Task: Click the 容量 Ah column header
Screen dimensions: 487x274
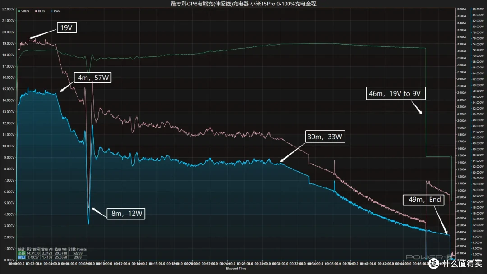Action: [x=47, y=249]
